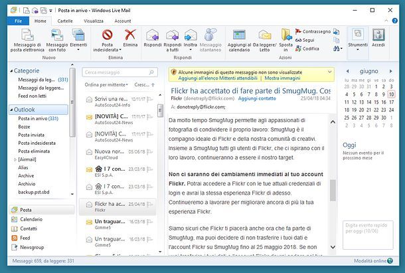The image size is (405, 273).
Task: Create a Messaggio con foto
Action: pos(57,40)
